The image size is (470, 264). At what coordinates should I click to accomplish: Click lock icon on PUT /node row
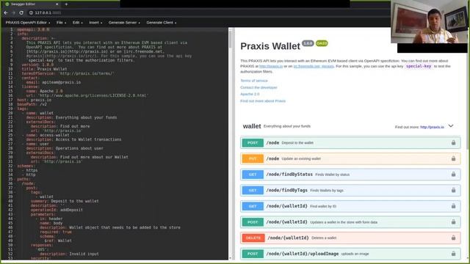pos(453,158)
